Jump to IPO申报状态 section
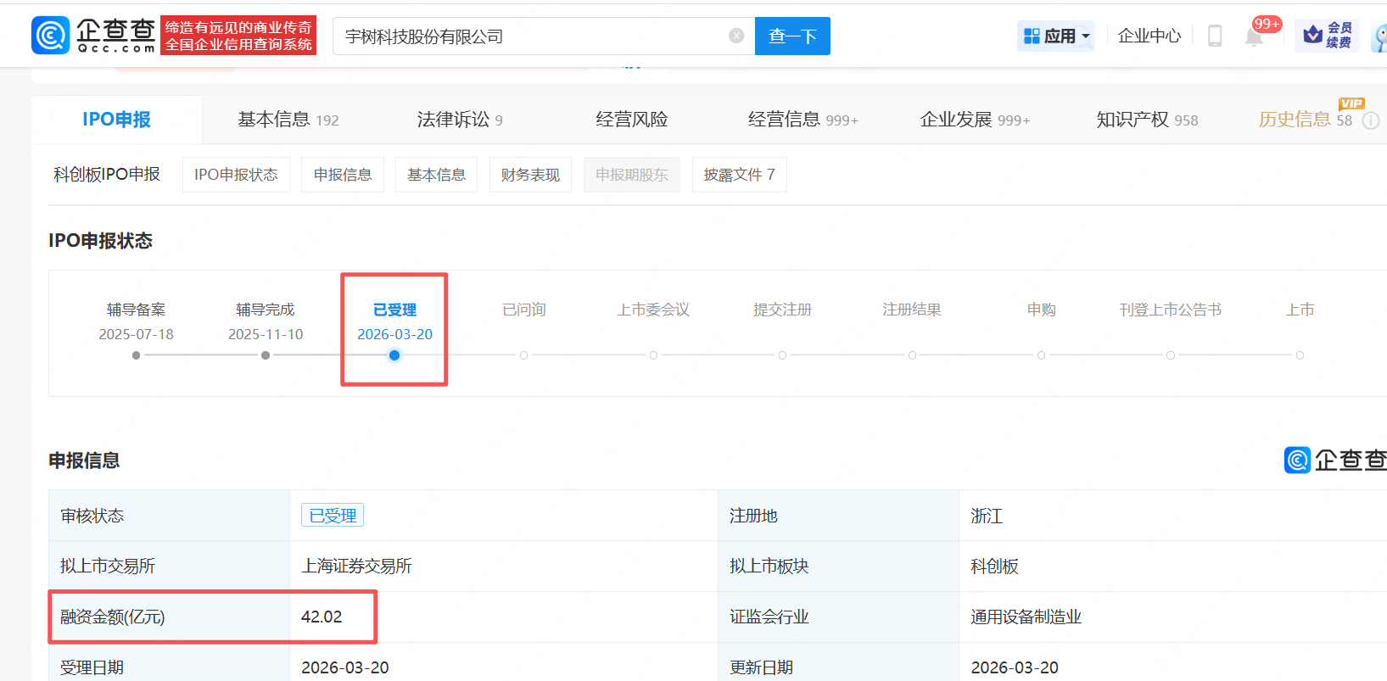Viewport: 1387px width, 681px height. [x=236, y=175]
